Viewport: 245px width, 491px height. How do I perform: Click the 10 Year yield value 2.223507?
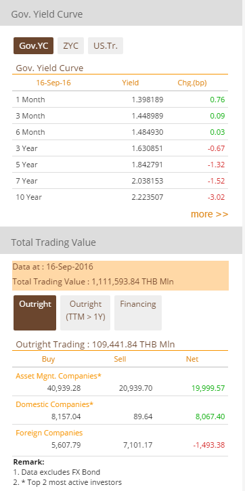coord(148,197)
